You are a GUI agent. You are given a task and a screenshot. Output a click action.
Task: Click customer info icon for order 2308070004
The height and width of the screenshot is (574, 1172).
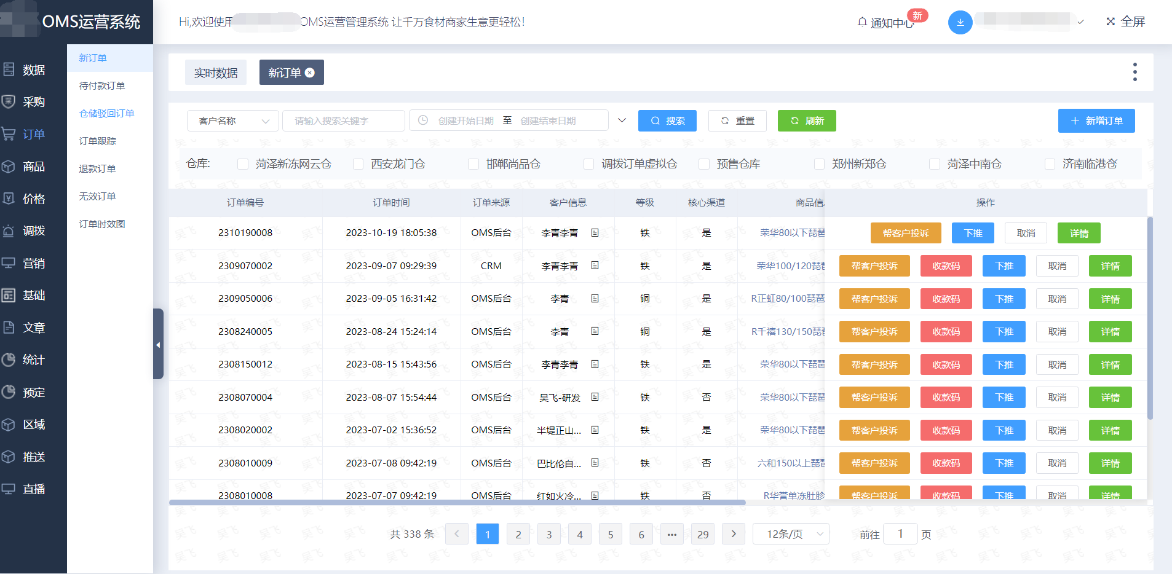tap(595, 397)
